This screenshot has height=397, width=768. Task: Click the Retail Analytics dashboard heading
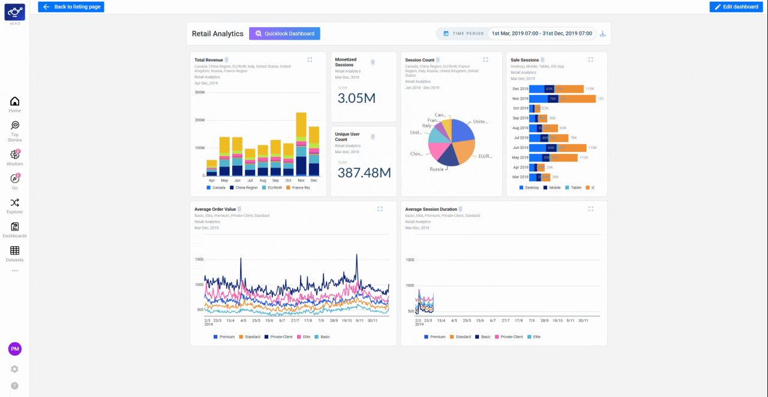(218, 34)
